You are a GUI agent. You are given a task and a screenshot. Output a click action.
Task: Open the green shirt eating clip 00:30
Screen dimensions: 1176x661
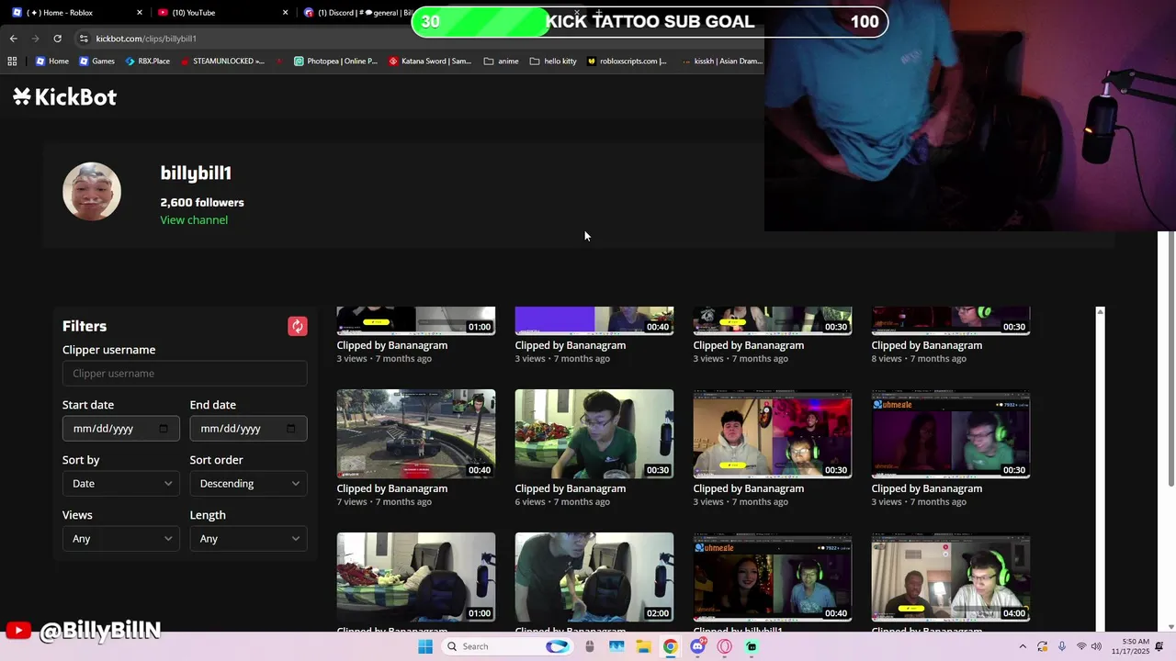tap(594, 433)
